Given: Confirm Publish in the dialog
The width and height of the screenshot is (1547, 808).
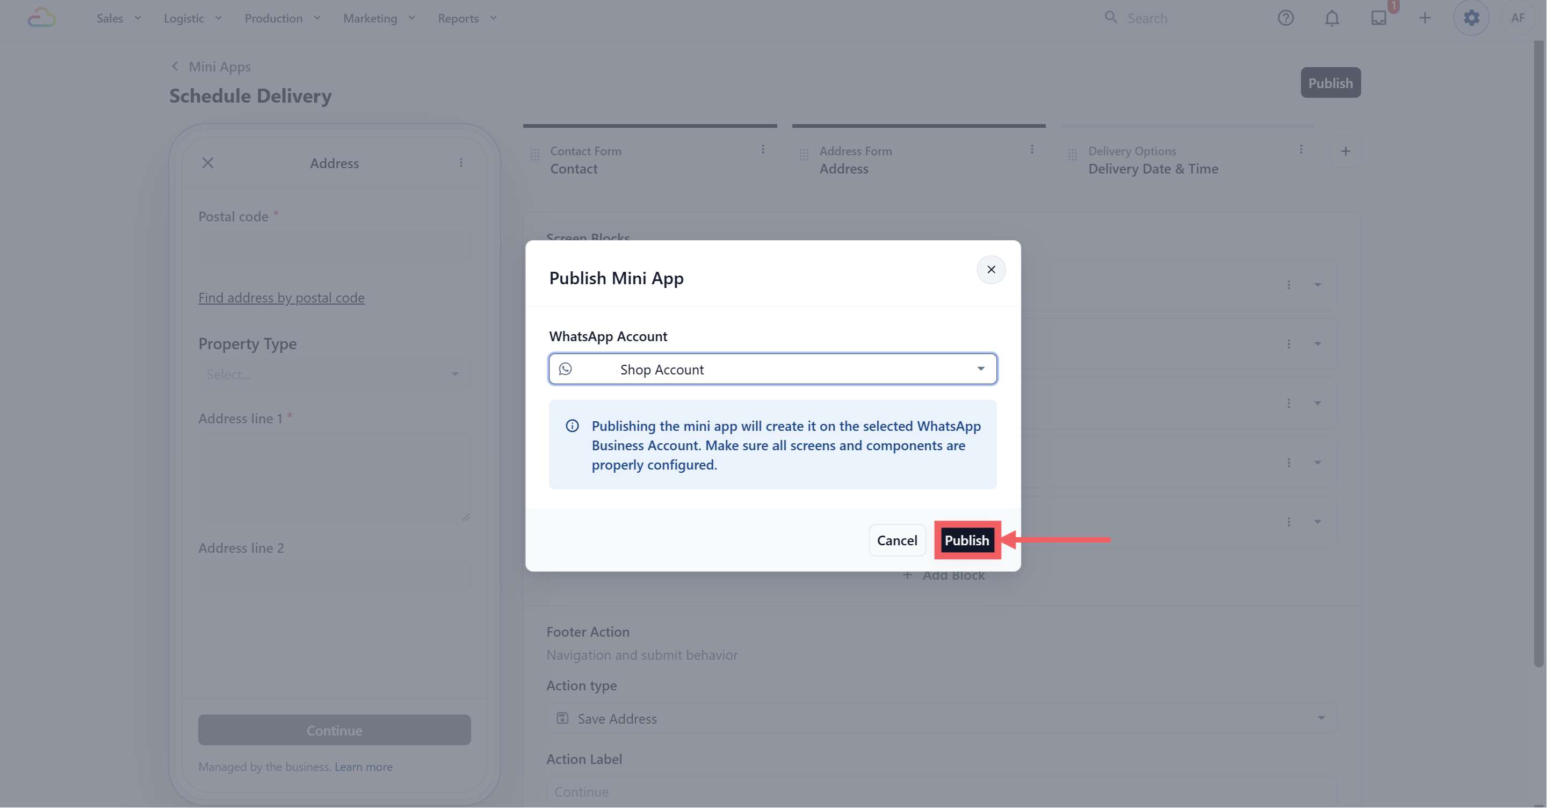Looking at the screenshot, I should [967, 540].
